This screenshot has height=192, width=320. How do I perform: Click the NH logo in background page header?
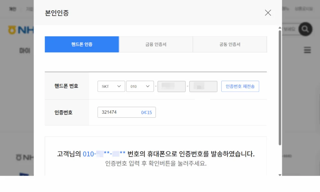21,30
